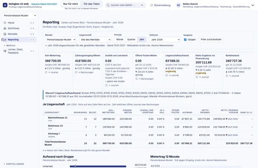The height and width of the screenshot is (168, 258).
Task: Click the Soll-Mietertrag column header
Action: 108,111
